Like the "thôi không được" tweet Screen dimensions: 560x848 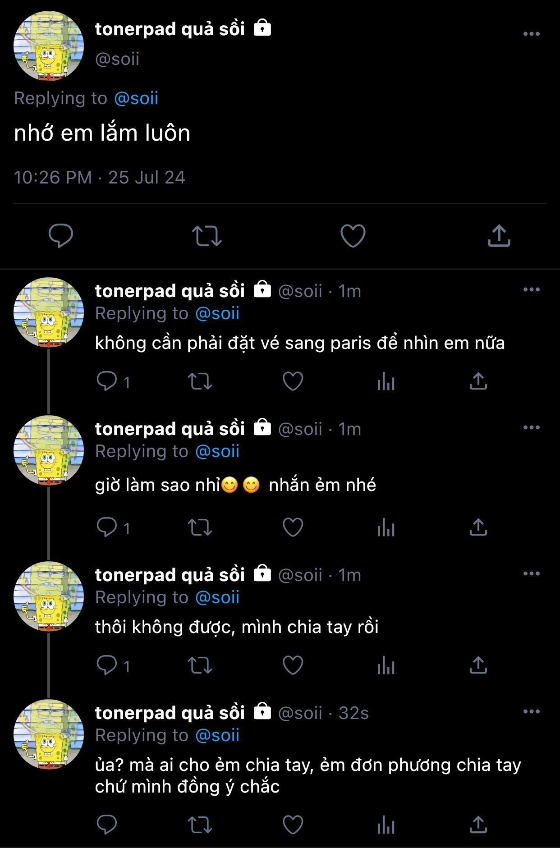[293, 665]
